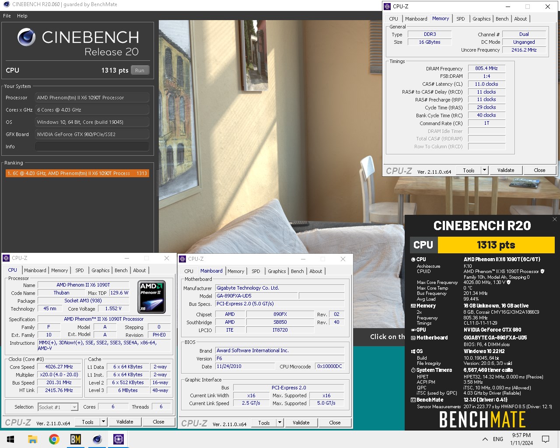
Task: Switch to Cinebench taskbar icon
Action: tap(97, 439)
